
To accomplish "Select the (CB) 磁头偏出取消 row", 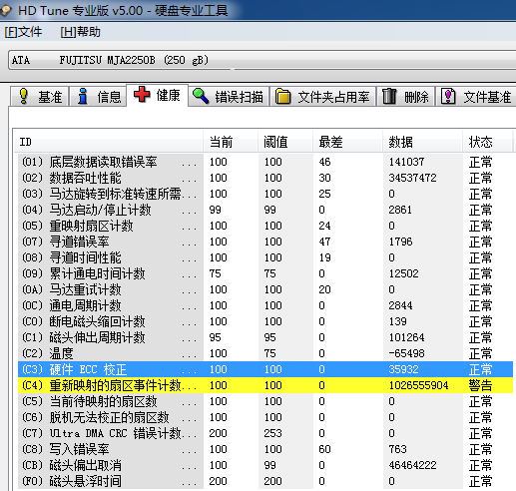I will [265, 465].
